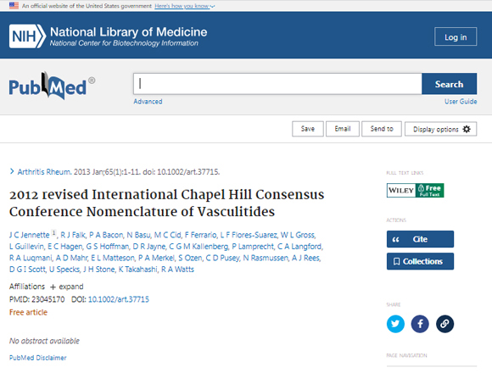Open the PubMed home logo

pyautogui.click(x=52, y=86)
